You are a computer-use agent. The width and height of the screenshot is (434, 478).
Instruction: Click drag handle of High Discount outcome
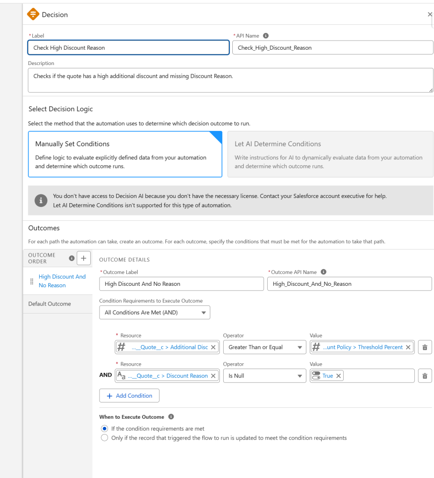32,281
